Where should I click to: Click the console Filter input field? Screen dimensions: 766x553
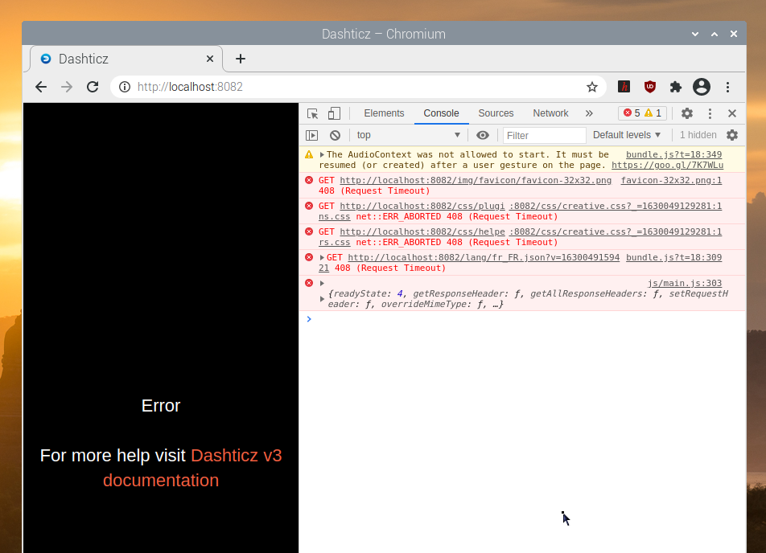[x=544, y=135]
